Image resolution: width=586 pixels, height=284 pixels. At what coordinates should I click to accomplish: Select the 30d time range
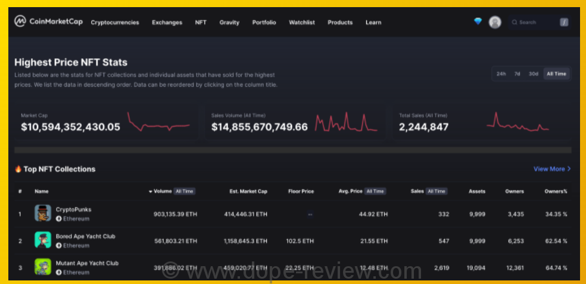tap(533, 74)
